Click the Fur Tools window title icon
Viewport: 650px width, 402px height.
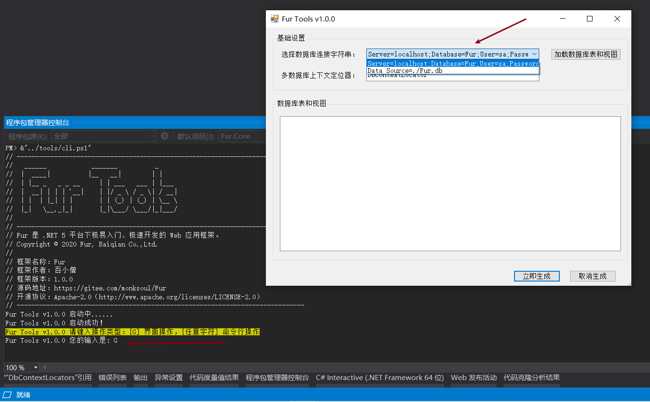[275, 19]
